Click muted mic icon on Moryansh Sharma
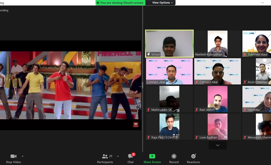This screenshot has height=165, width=271. pyautogui.click(x=245, y=137)
